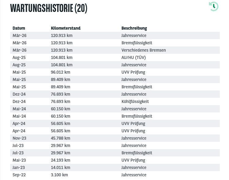Select the Kilometerstand column header
Screen dimensions: 229x180
[x=66, y=28]
